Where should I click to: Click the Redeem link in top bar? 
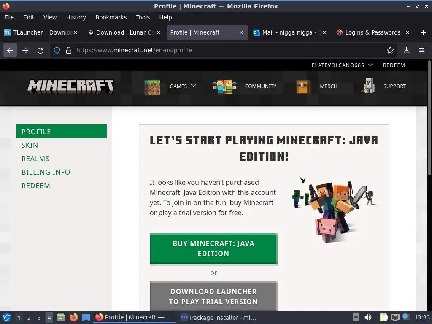(394, 65)
